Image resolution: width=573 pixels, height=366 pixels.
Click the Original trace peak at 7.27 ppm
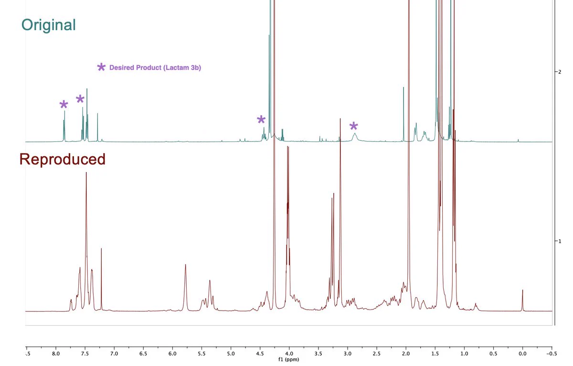97,127
